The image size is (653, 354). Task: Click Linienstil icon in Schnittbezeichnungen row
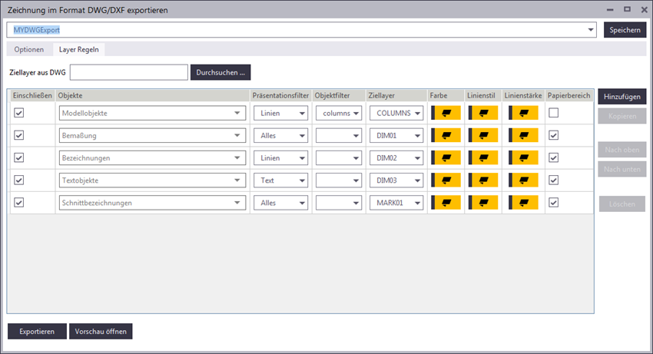click(x=483, y=203)
